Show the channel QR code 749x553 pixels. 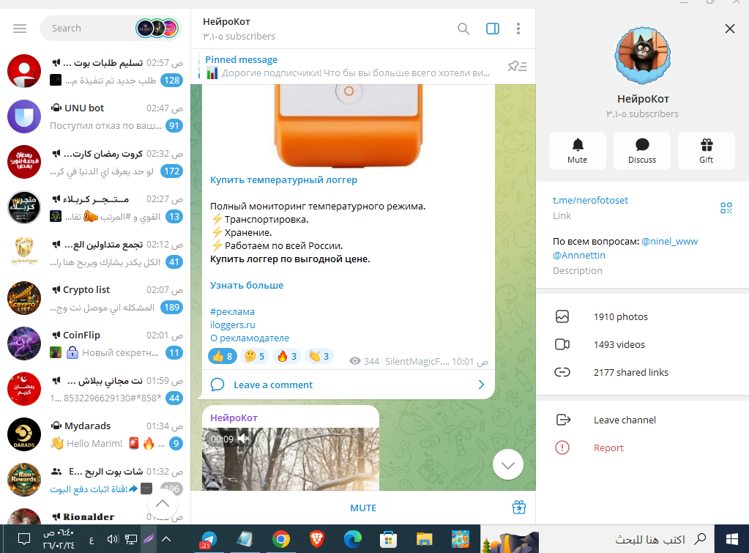(726, 208)
